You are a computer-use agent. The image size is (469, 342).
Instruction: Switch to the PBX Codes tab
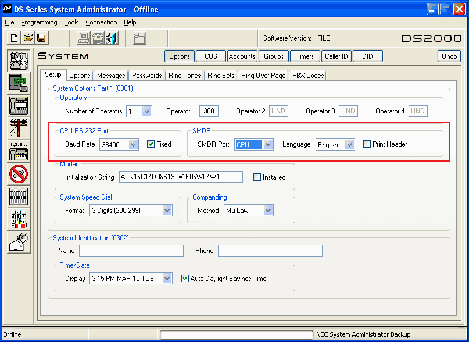click(308, 76)
